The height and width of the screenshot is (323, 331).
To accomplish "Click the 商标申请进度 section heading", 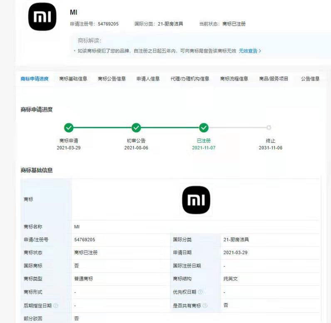I will (37, 109).
